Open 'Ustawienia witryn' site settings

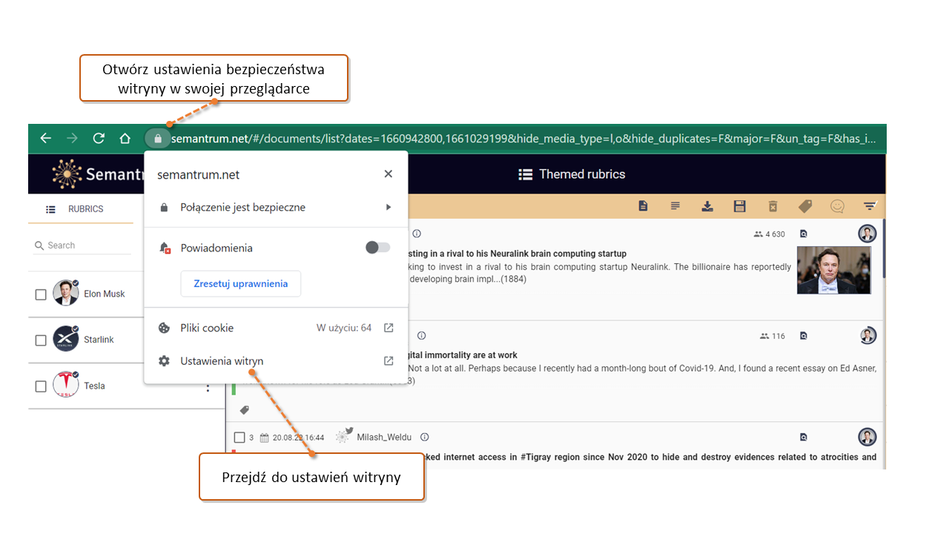pos(276,361)
